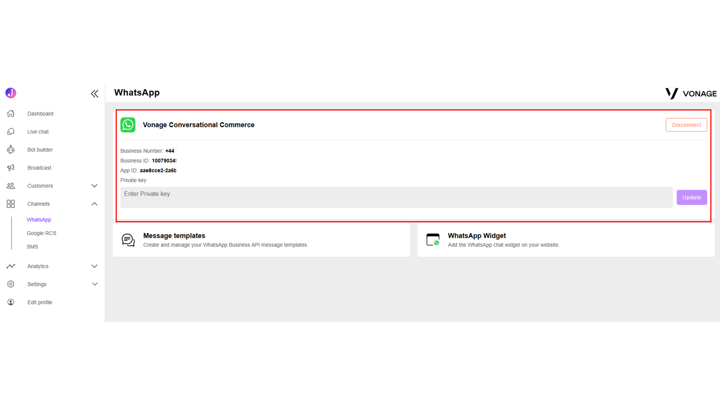Screen dimensions: 720x405
Task: Open Edit profile
Action: coord(40,302)
